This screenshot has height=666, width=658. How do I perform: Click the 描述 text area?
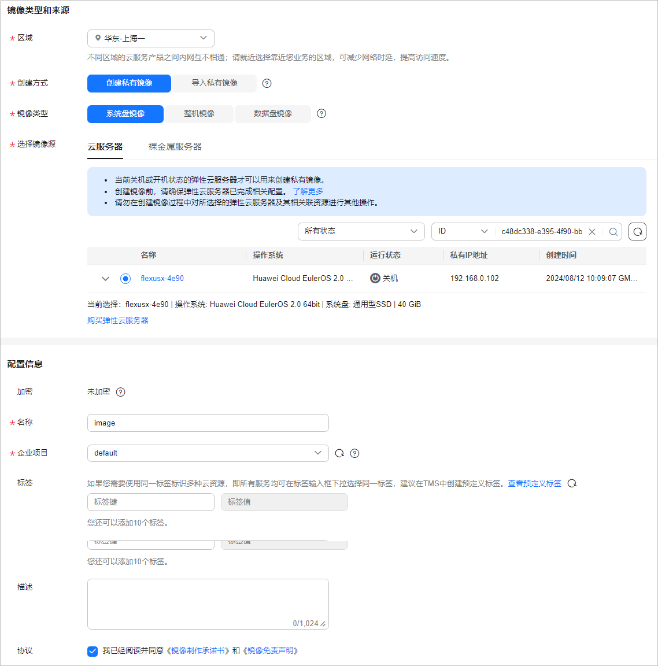pos(208,604)
